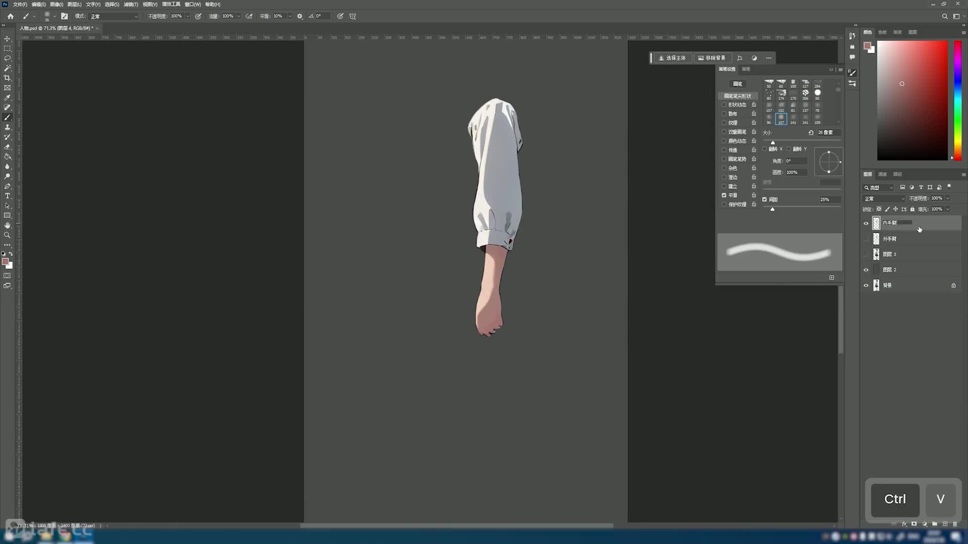Open the 流量 percentage dropdown
Viewport: 968px width, 544px height.
[x=238, y=16]
